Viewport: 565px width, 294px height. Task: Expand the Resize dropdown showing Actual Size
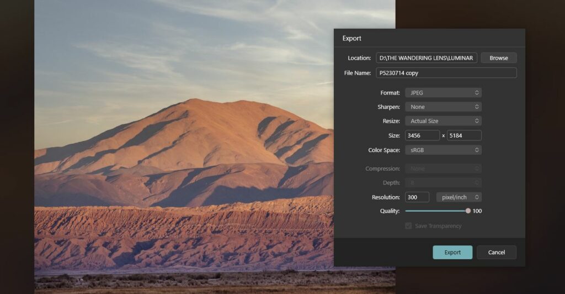tap(443, 121)
